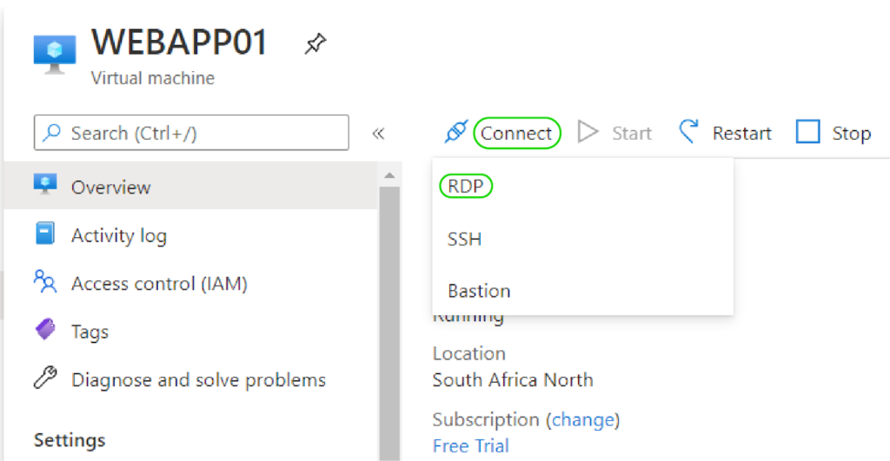Image resolution: width=890 pixels, height=461 pixels.
Task: Click the Connect plug icon
Action: point(456,132)
